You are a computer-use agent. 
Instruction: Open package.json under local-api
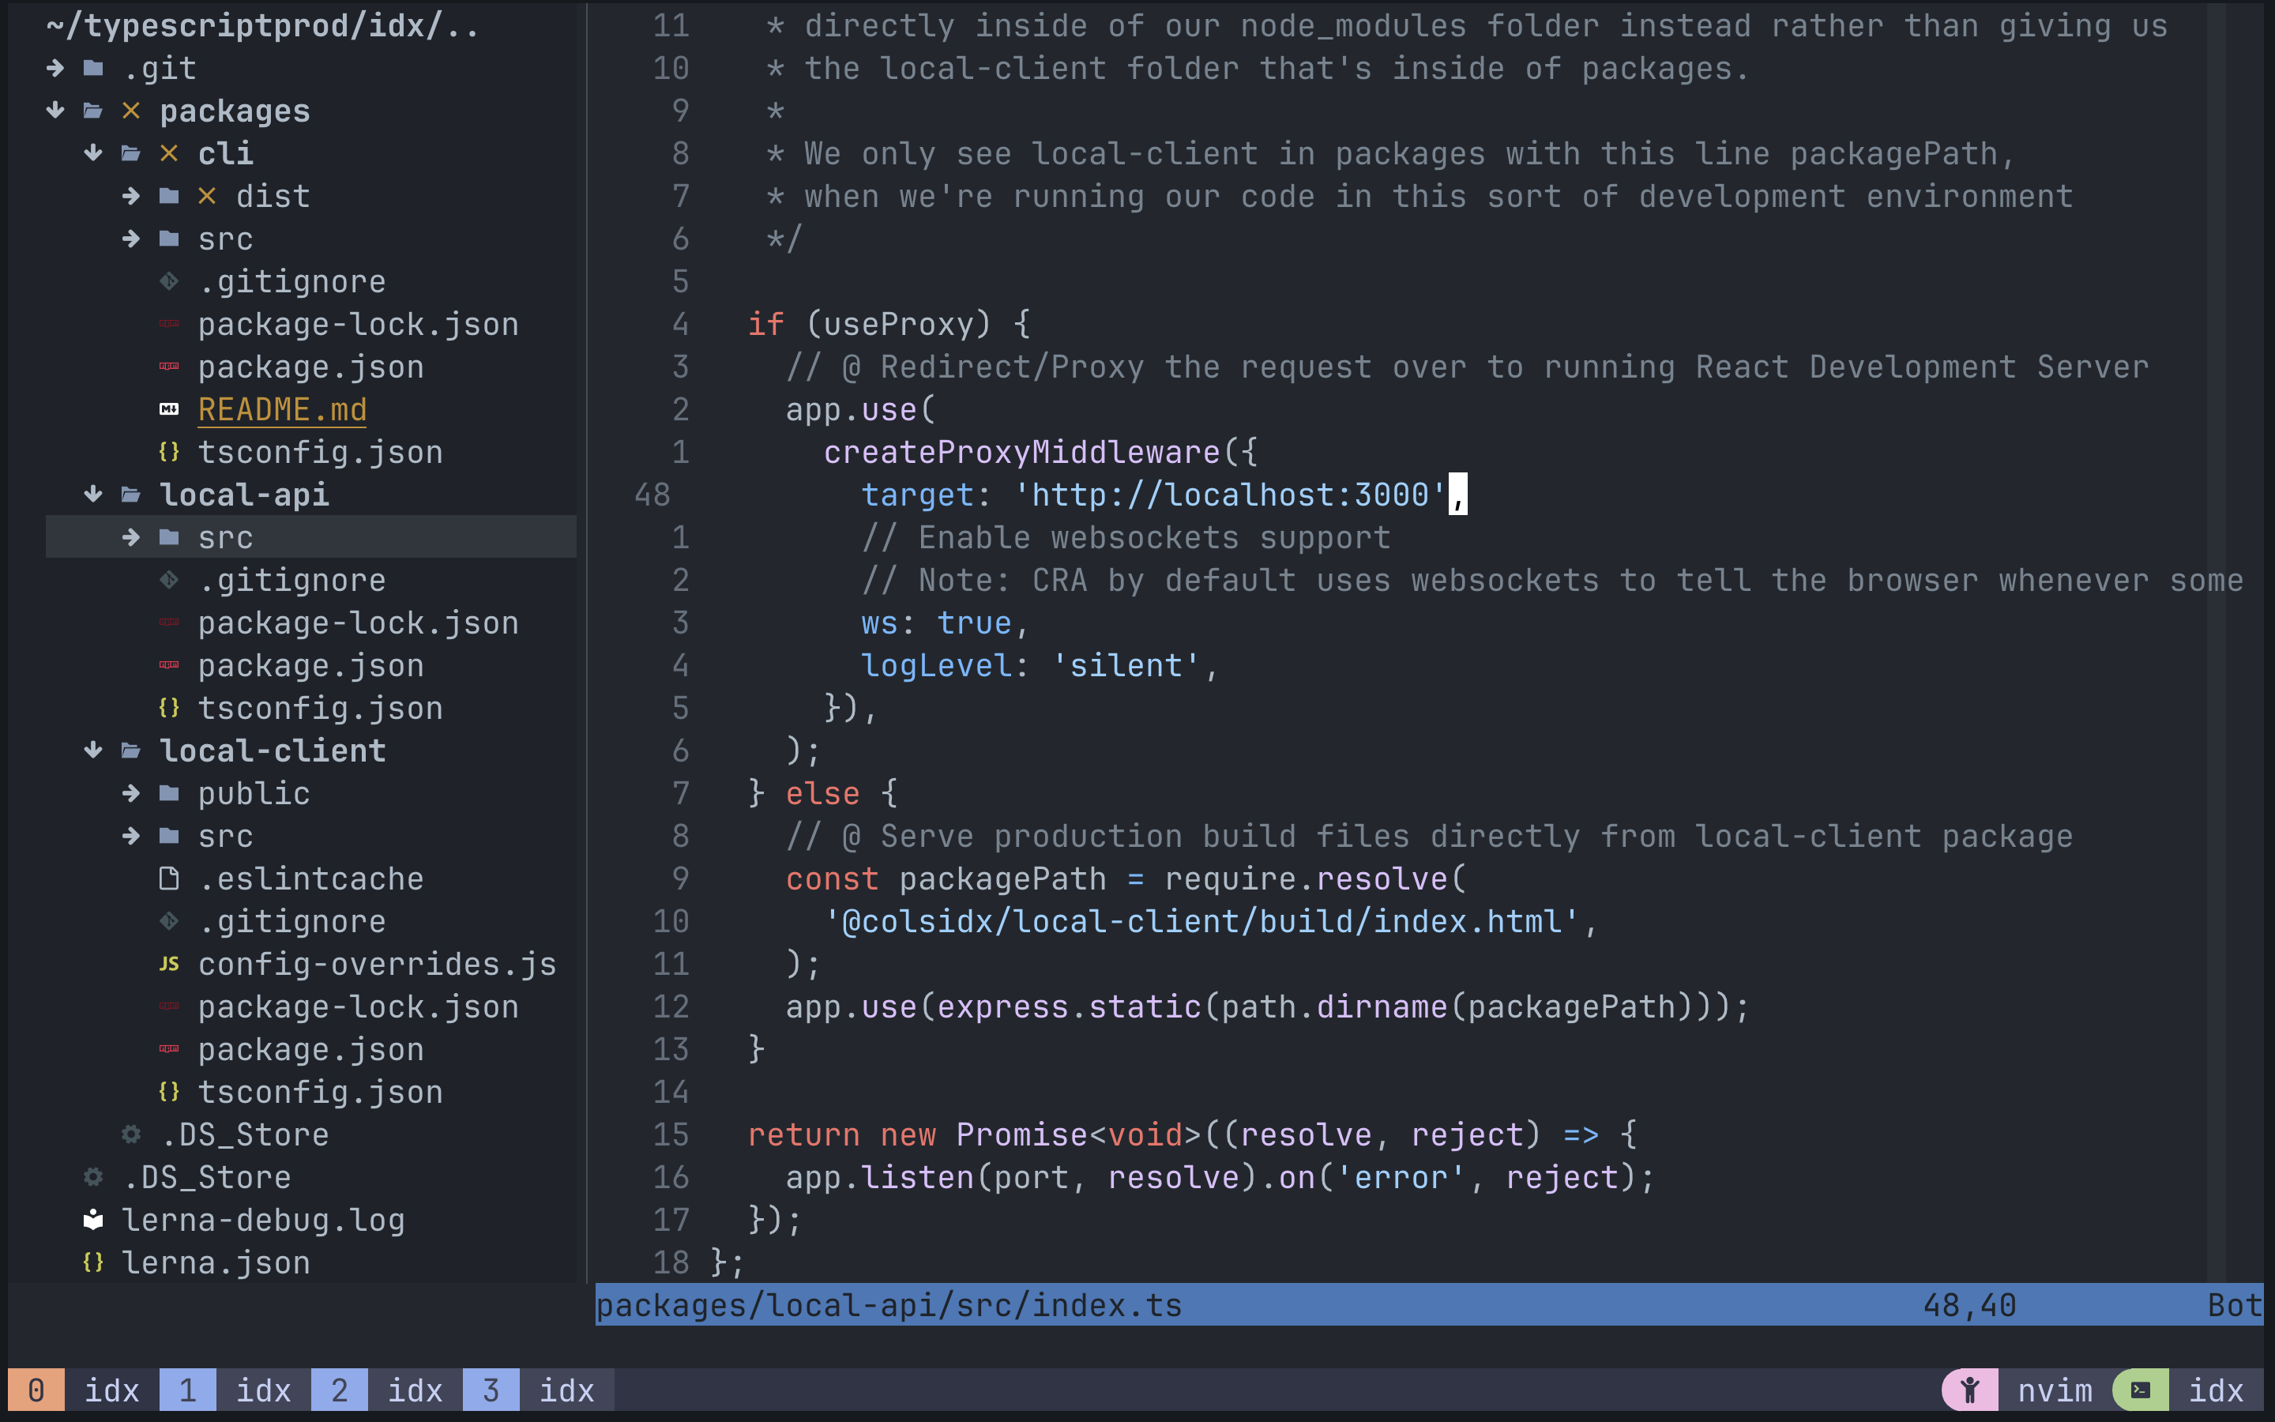click(x=310, y=666)
